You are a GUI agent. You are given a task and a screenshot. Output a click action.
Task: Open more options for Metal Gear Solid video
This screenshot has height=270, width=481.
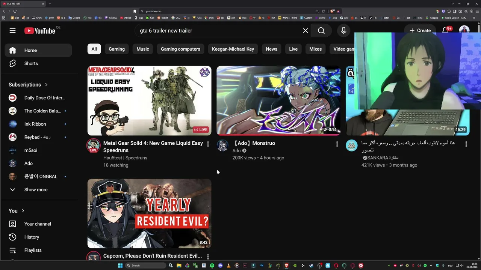point(208,144)
